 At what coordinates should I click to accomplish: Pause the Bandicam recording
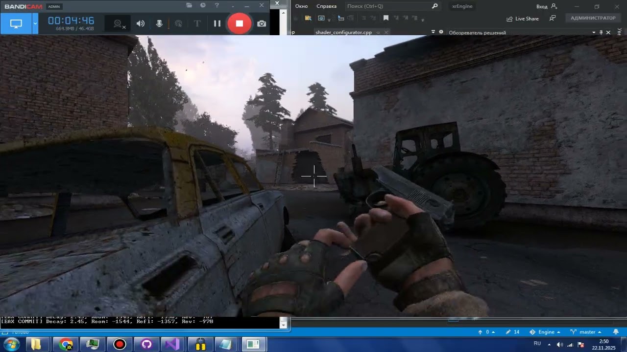click(x=217, y=23)
